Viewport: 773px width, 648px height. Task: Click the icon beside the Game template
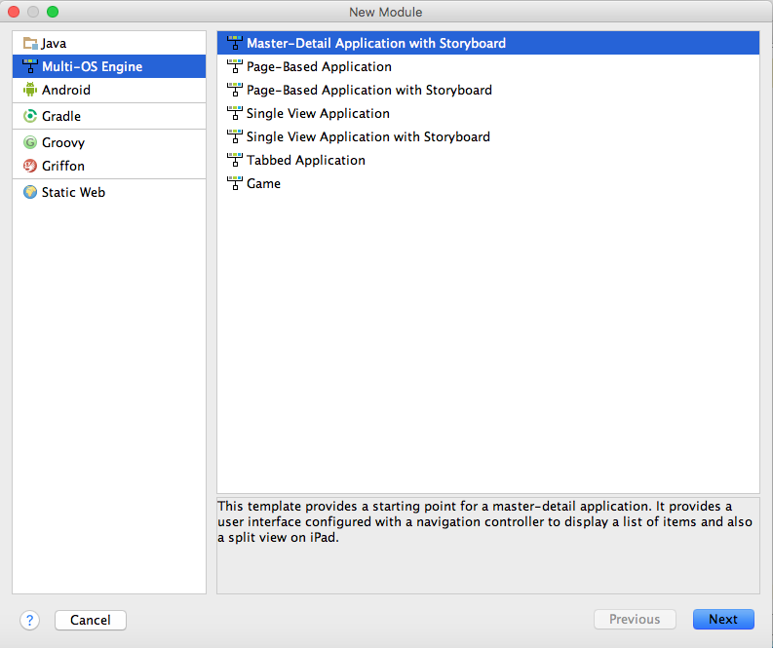tap(235, 183)
